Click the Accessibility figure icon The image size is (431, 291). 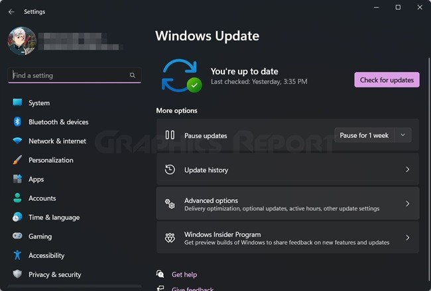point(17,255)
